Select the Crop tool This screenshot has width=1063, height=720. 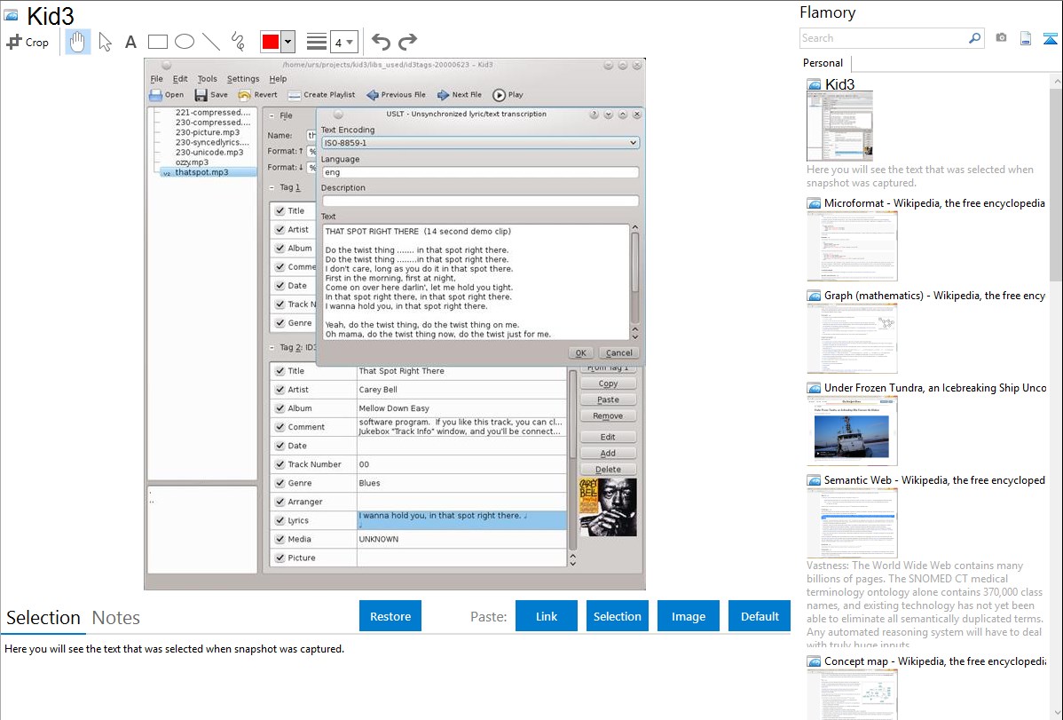click(x=28, y=42)
